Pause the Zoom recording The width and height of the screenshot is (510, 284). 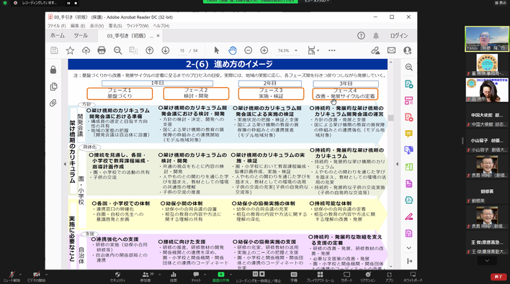(255, 274)
